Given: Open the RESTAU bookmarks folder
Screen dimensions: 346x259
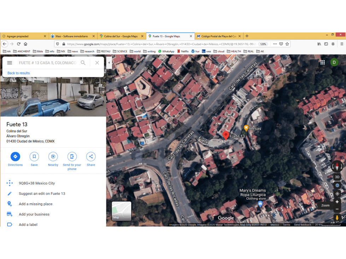Looking at the screenshot, I should click(x=104, y=51).
